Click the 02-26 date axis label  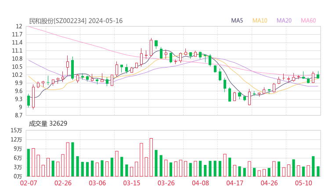click(63, 183)
